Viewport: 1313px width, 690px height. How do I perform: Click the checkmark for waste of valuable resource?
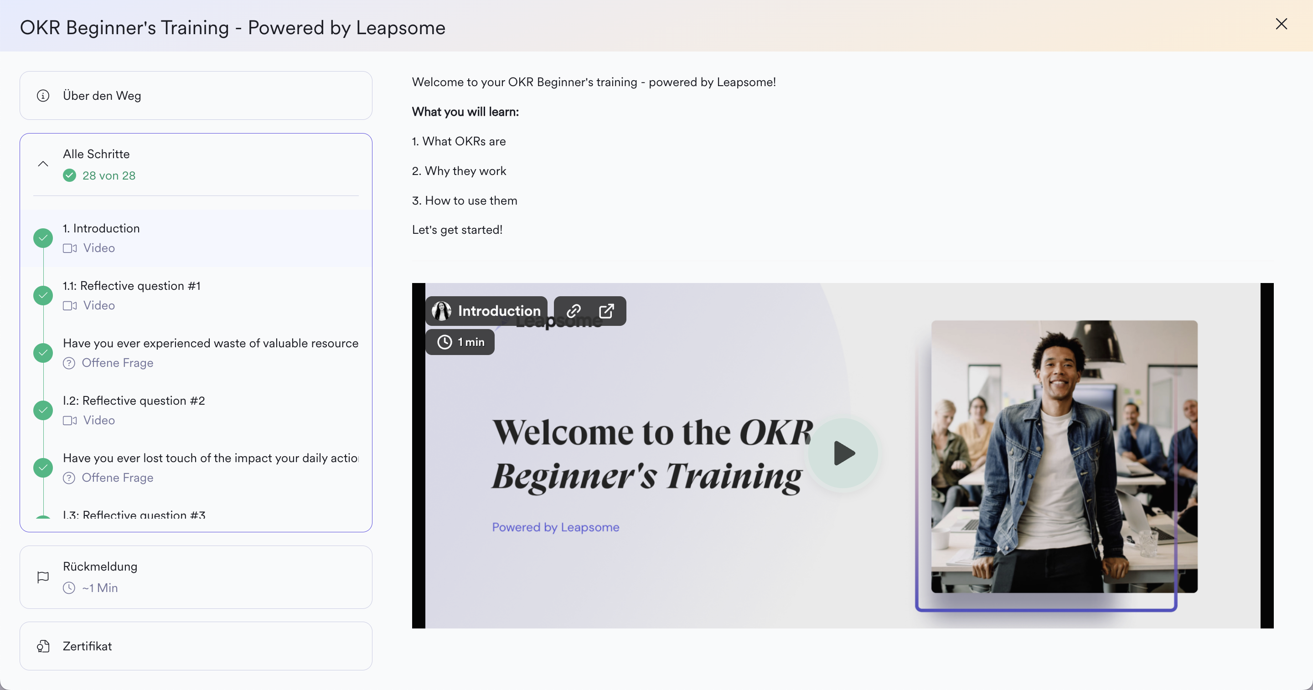[x=43, y=353]
